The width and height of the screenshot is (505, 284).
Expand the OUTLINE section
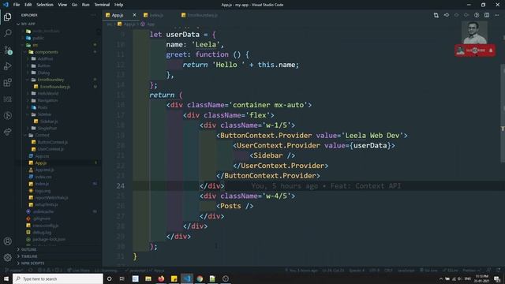[28, 249]
